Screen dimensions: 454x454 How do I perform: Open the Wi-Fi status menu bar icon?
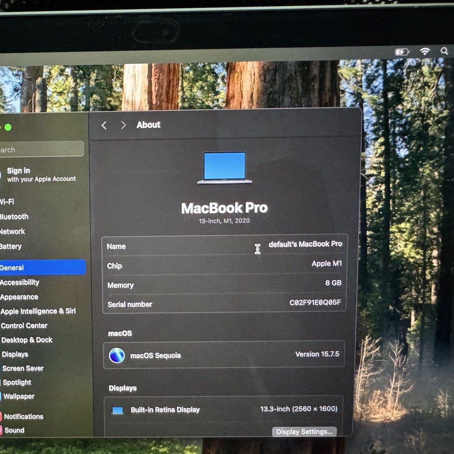(425, 51)
